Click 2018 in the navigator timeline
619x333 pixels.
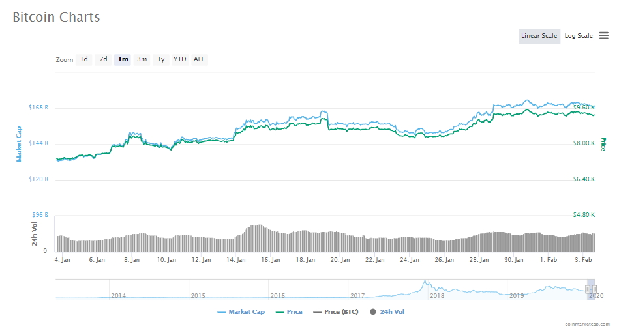tap(437, 295)
